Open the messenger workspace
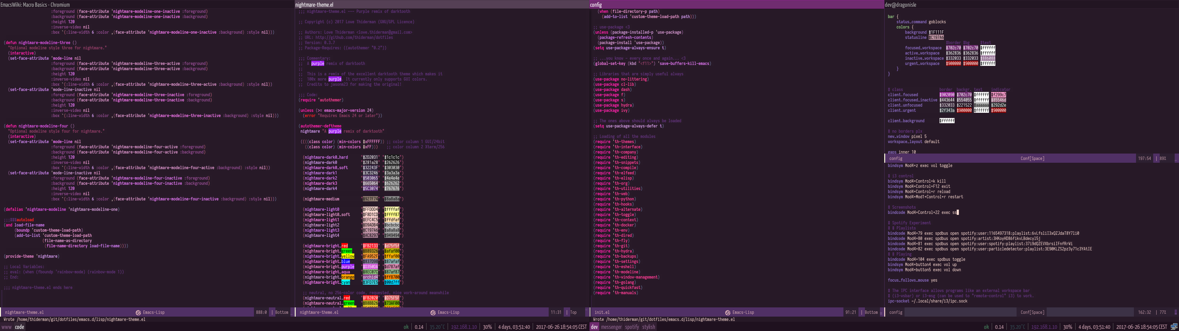 click(612, 327)
